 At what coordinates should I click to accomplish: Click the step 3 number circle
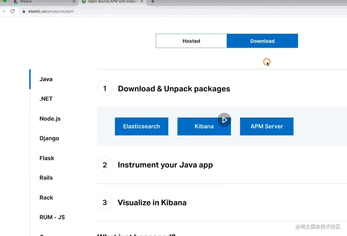click(105, 202)
